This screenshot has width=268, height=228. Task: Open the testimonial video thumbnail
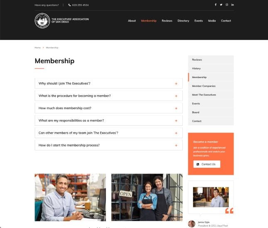pos(211,197)
